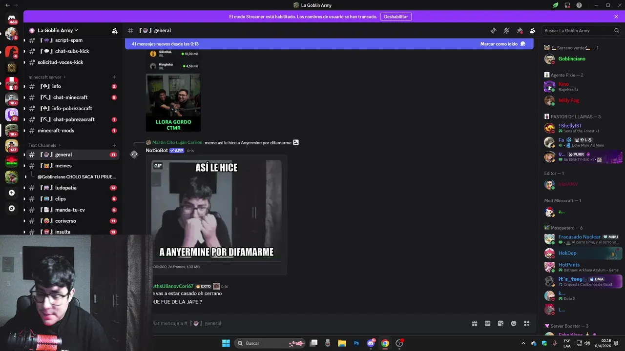Open HekDep in member list
This screenshot has width=625, height=351.
[583, 253]
